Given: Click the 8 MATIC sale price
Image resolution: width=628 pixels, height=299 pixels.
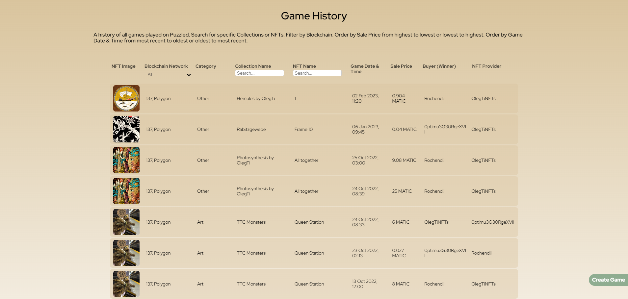Looking at the screenshot, I should (x=401, y=284).
